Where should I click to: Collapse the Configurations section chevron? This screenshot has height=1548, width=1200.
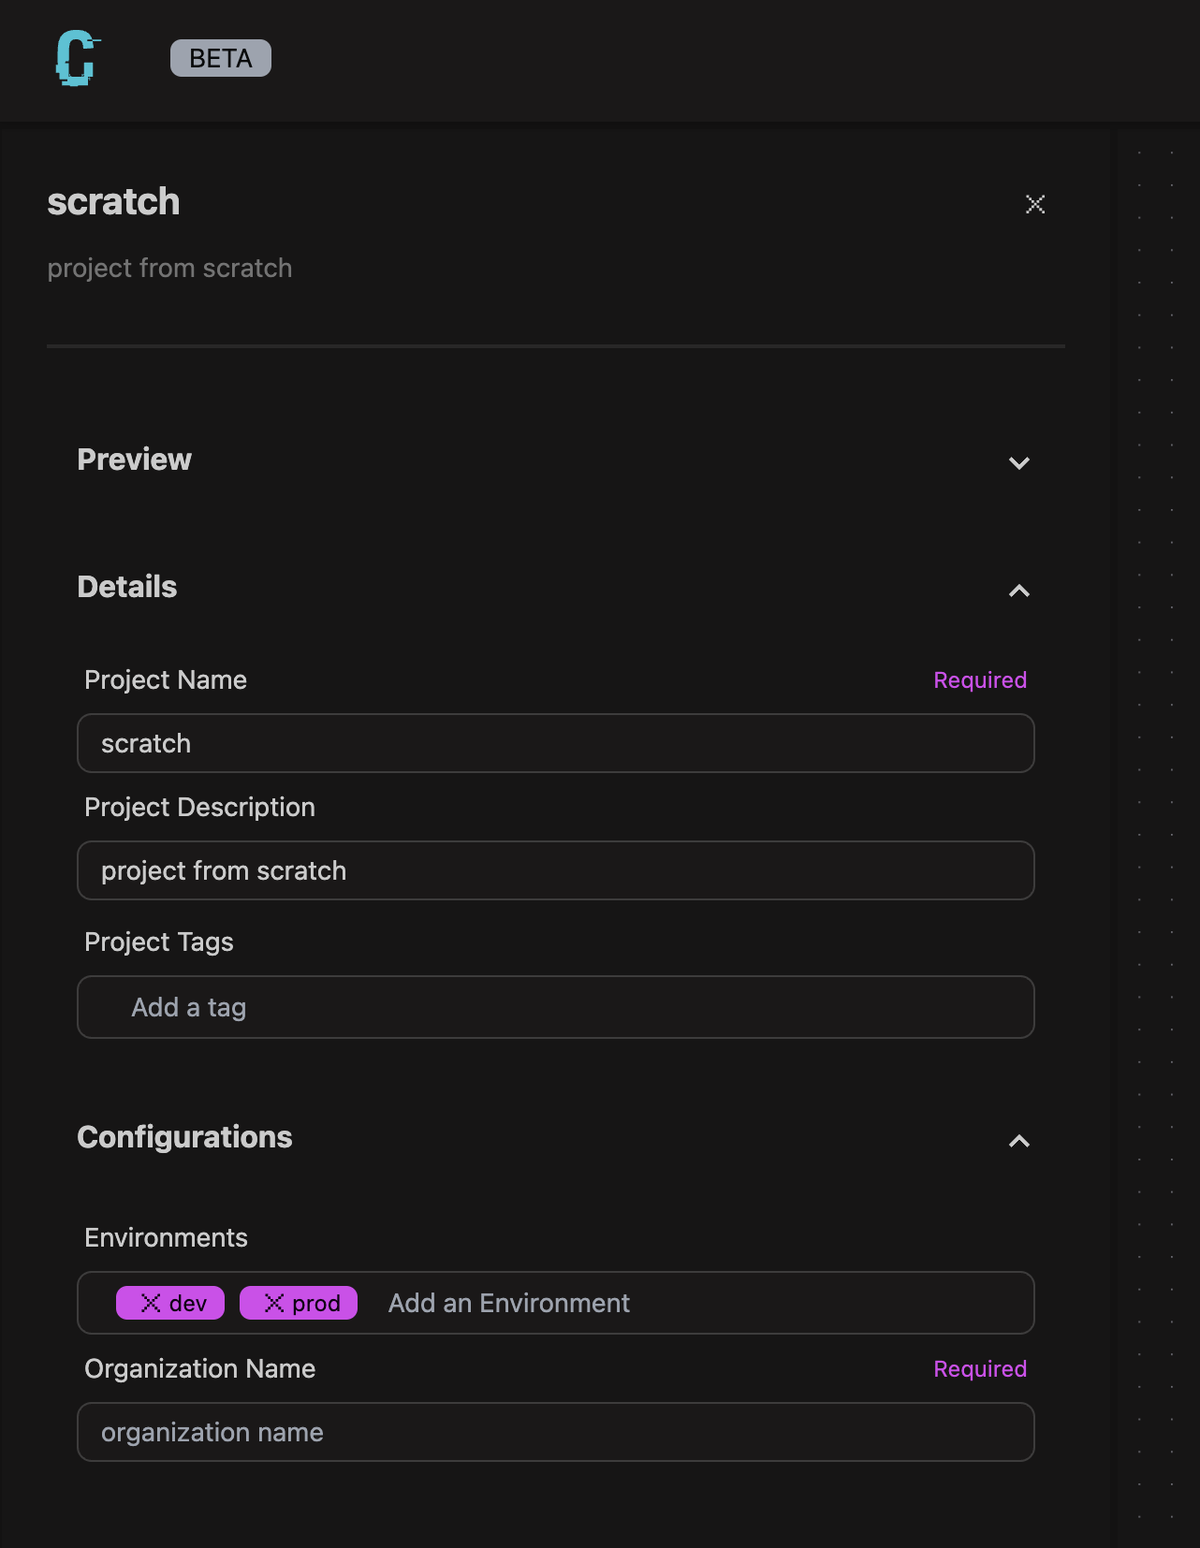click(1018, 1141)
